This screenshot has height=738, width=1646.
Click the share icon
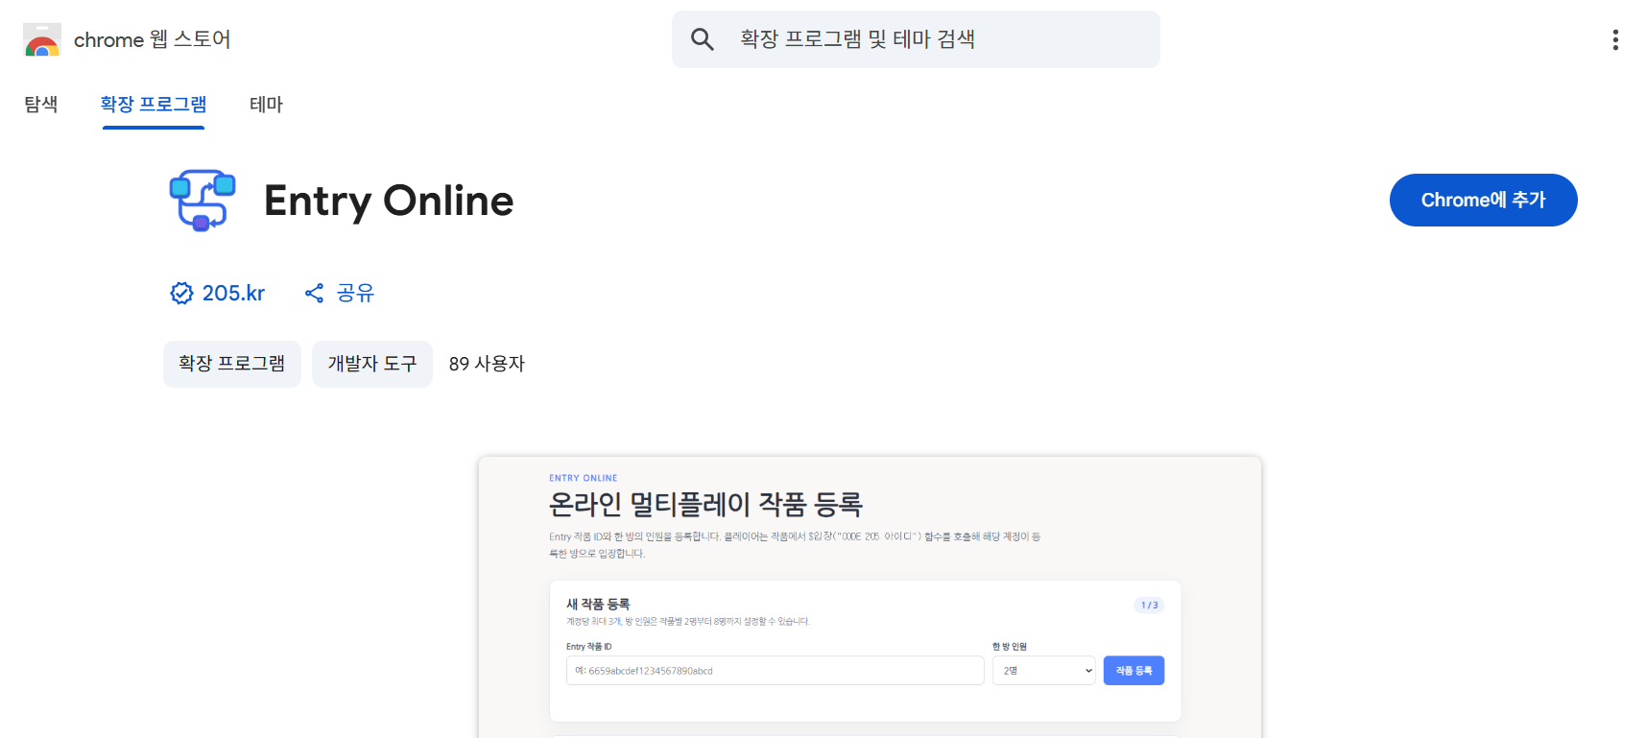click(x=314, y=293)
